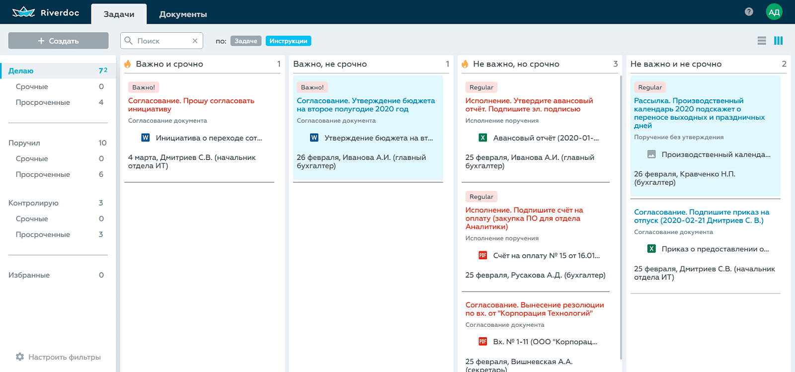The width and height of the screenshot is (795, 372).
Task: Click the Создать button
Action: 59,41
